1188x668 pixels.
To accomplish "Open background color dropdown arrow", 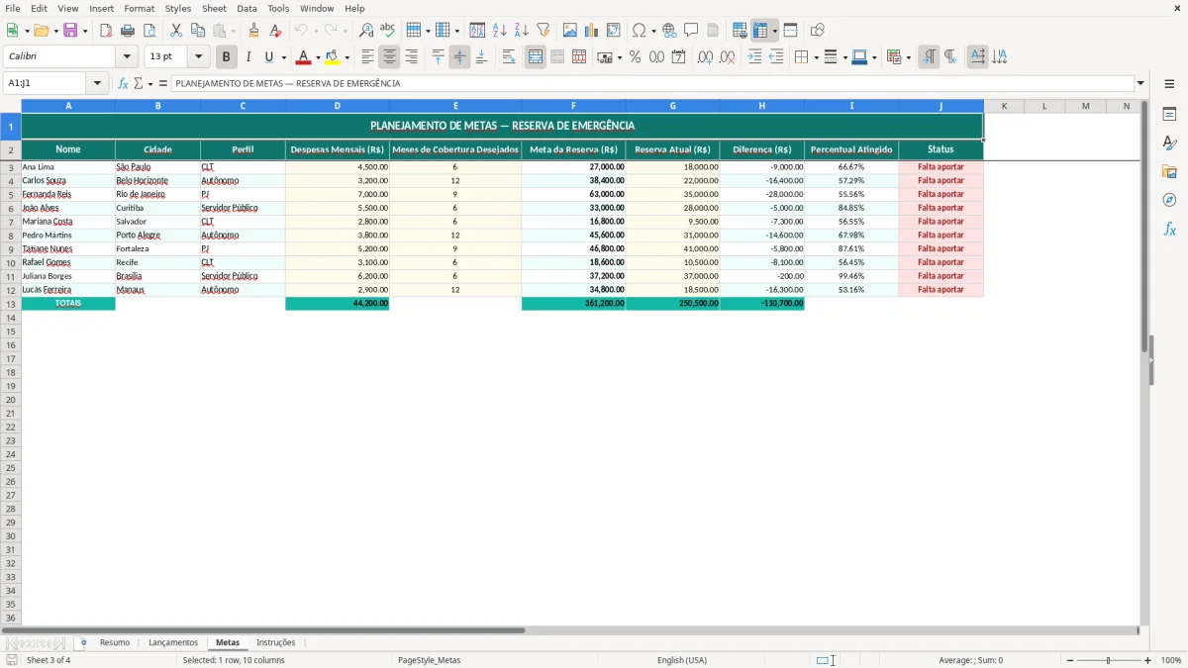I will pyautogui.click(x=347, y=57).
